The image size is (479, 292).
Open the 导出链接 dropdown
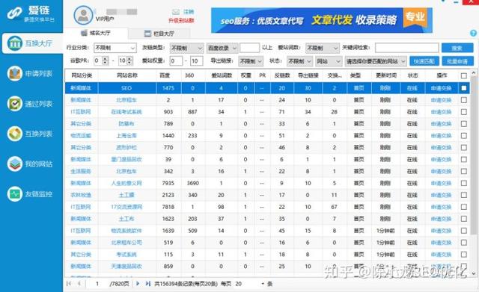pos(251,61)
